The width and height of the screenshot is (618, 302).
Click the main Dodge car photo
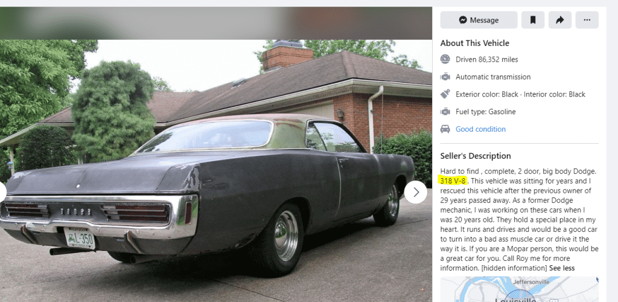[216, 171]
